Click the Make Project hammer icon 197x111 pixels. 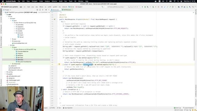(103, 7)
